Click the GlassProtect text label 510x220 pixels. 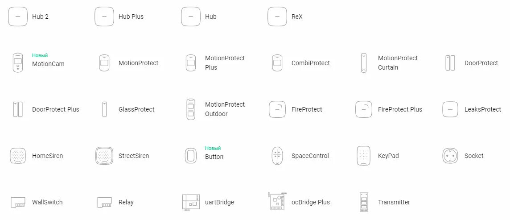tap(136, 109)
